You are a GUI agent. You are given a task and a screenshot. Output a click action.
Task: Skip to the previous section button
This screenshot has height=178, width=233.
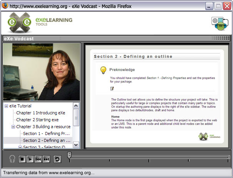coord(38,159)
